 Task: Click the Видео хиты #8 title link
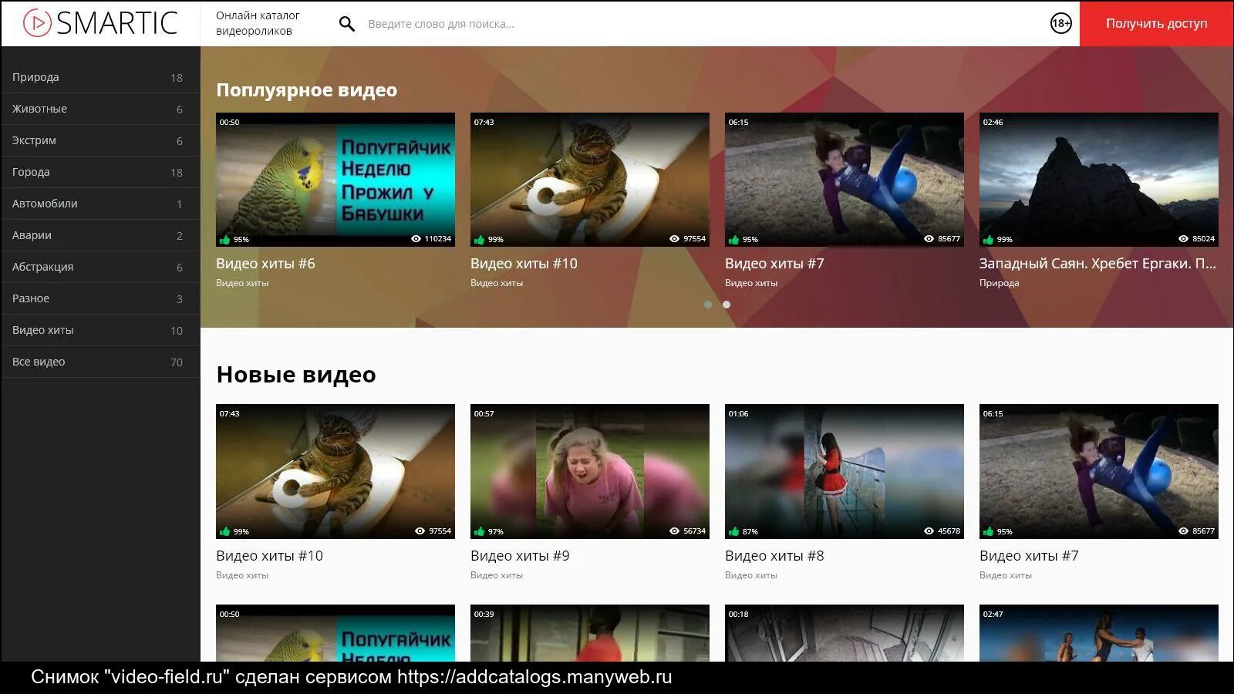[774, 556]
